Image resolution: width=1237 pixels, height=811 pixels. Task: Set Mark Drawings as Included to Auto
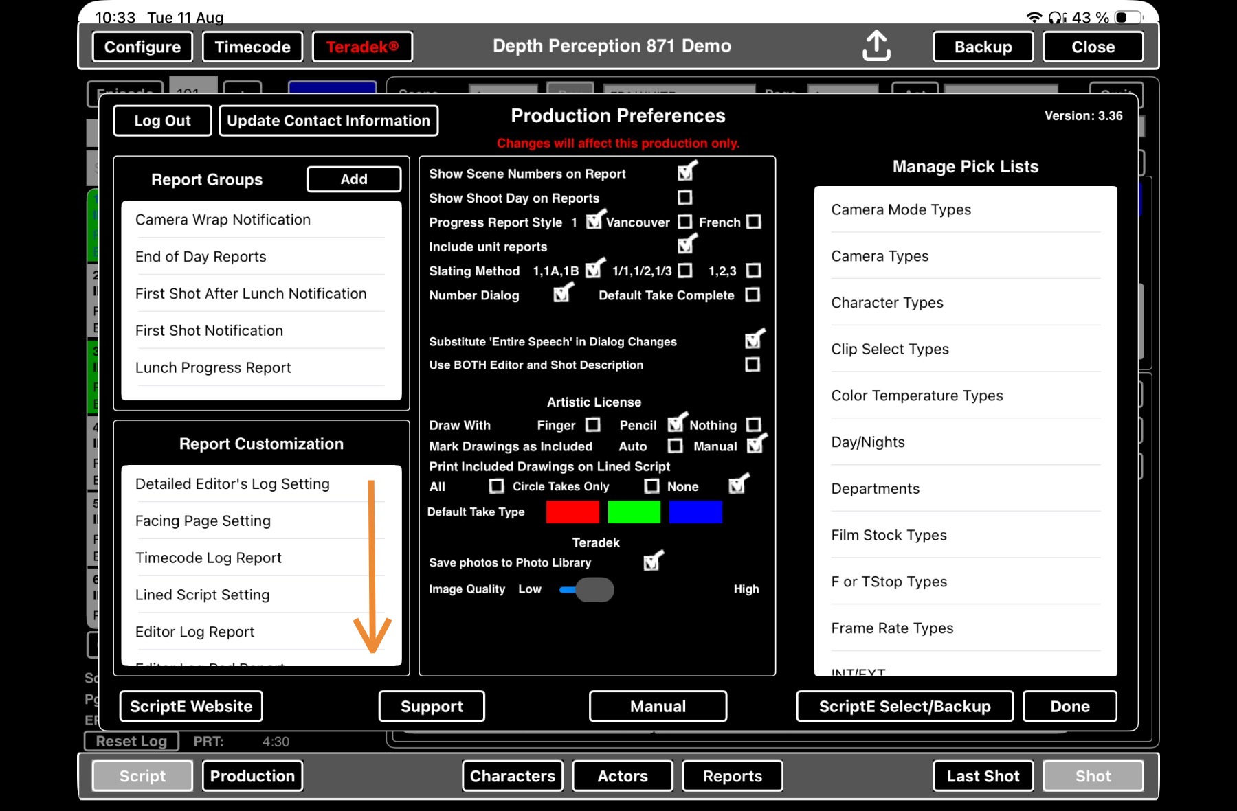[675, 446]
